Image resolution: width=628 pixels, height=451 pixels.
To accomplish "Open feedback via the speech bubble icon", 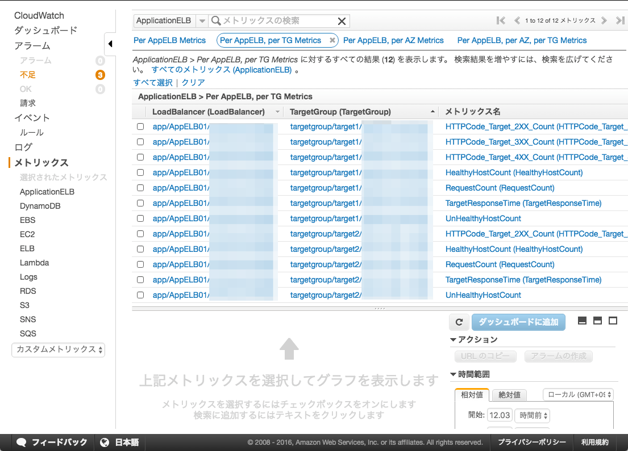I will 22,442.
